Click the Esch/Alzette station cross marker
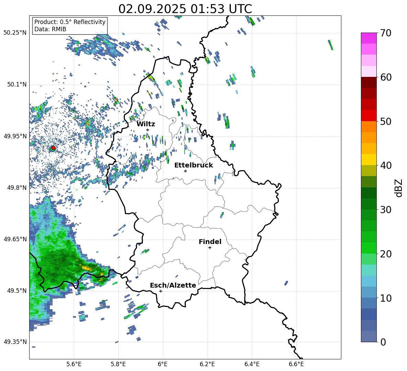Viewport: 407px width, 371px height. 161,291
